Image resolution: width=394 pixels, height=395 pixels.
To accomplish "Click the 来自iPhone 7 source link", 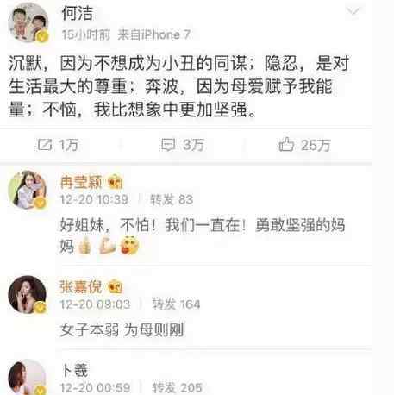I will point(154,34).
